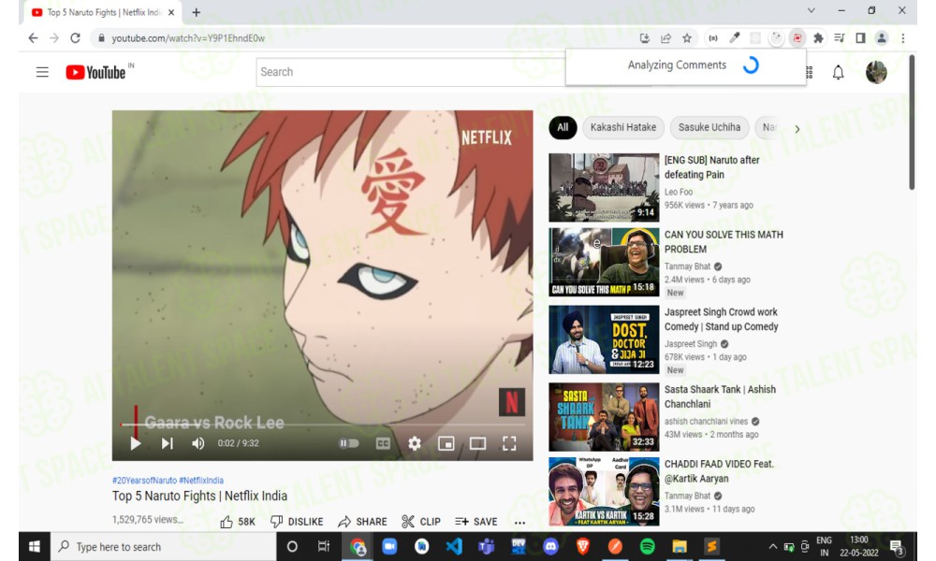
Task: Click the Windows taskbar search box
Action: (162, 547)
